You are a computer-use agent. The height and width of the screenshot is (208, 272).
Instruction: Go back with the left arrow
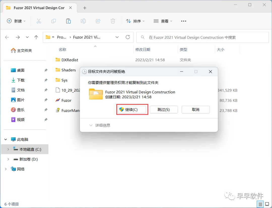point(7,37)
